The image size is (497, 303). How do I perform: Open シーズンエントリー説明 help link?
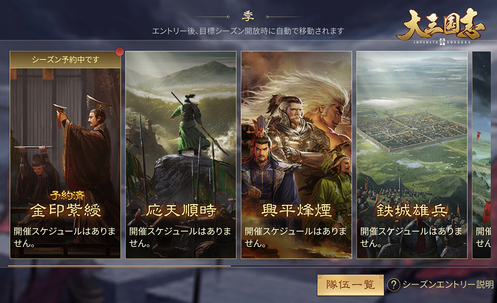(x=448, y=285)
